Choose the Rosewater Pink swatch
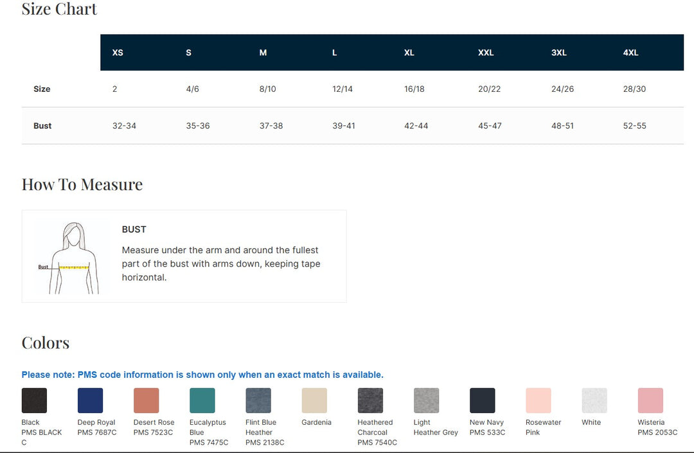Image resolution: width=694 pixels, height=453 pixels. click(x=538, y=400)
